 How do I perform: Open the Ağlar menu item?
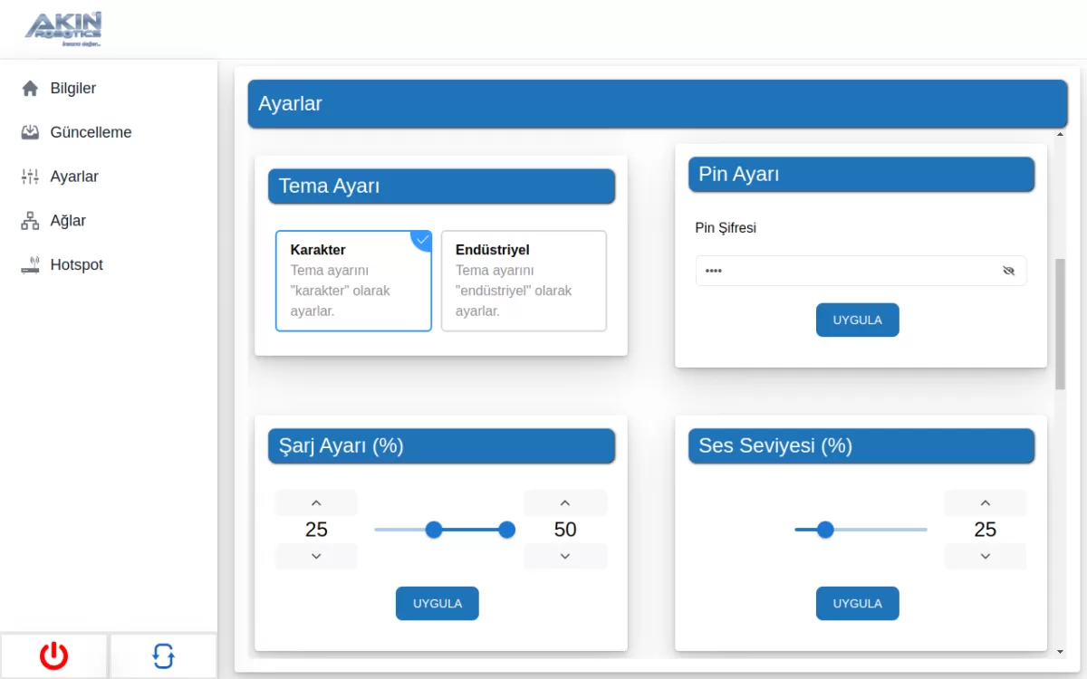[68, 221]
